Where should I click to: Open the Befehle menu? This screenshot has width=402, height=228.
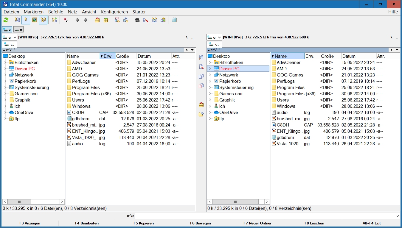[x=56, y=12]
